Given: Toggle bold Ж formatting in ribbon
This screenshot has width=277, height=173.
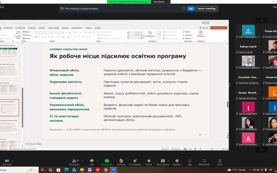Looking at the screenshot, I should point(36,37).
